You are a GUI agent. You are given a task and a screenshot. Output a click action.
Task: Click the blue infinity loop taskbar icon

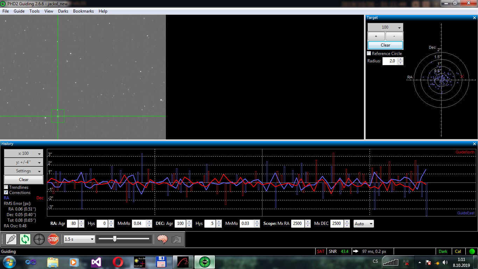pos(31,262)
